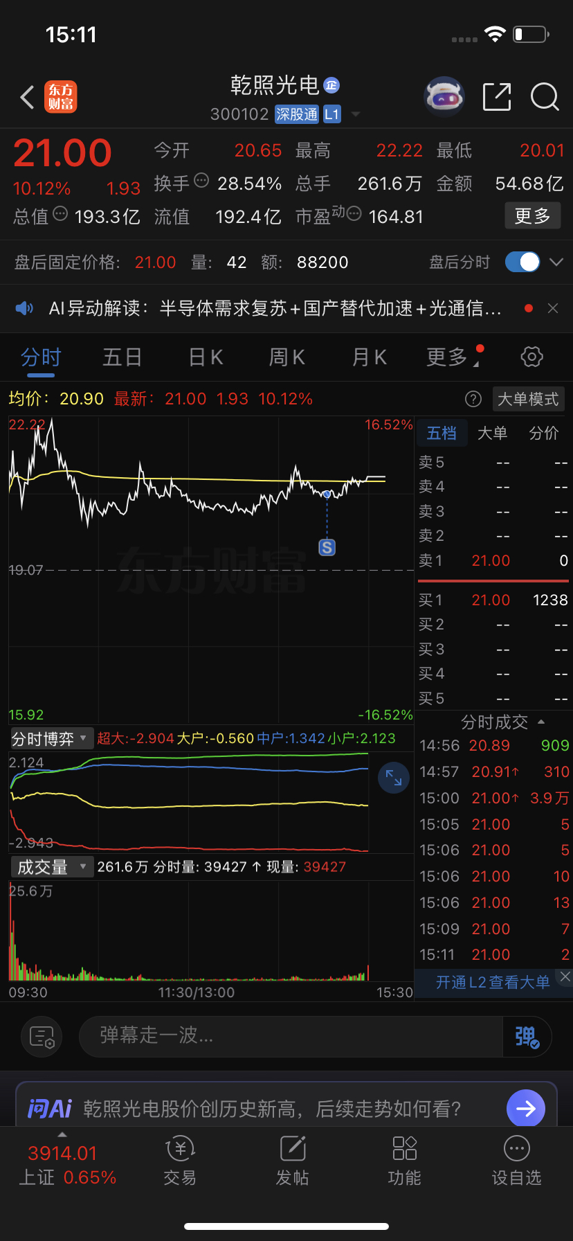
Task: Expand the 盘后 section chevron
Action: click(x=556, y=262)
